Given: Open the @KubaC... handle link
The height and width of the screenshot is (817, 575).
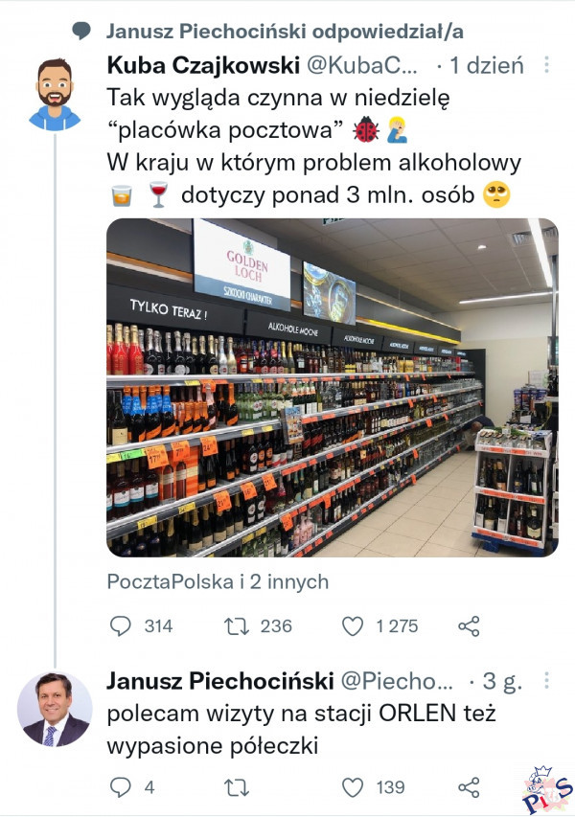Looking at the screenshot, I should point(362,65).
